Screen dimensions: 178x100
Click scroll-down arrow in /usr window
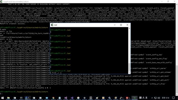click(129, 73)
